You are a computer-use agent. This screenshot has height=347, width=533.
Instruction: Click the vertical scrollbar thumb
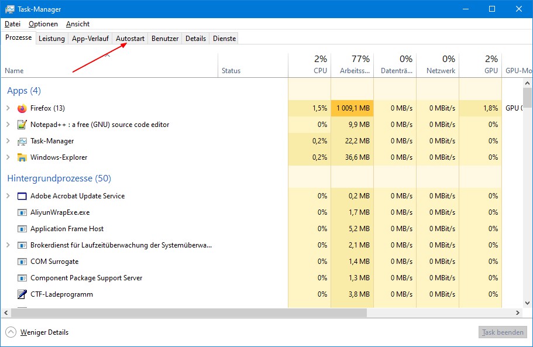pos(527,98)
